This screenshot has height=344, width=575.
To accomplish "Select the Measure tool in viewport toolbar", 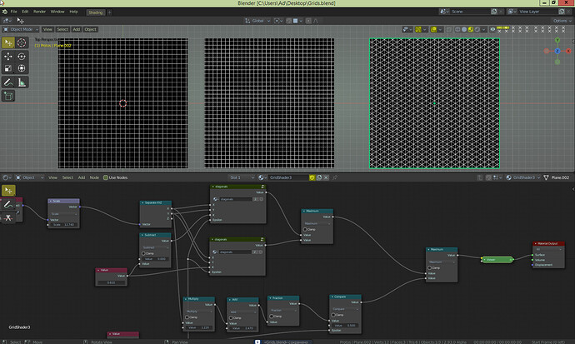I will (x=22, y=82).
